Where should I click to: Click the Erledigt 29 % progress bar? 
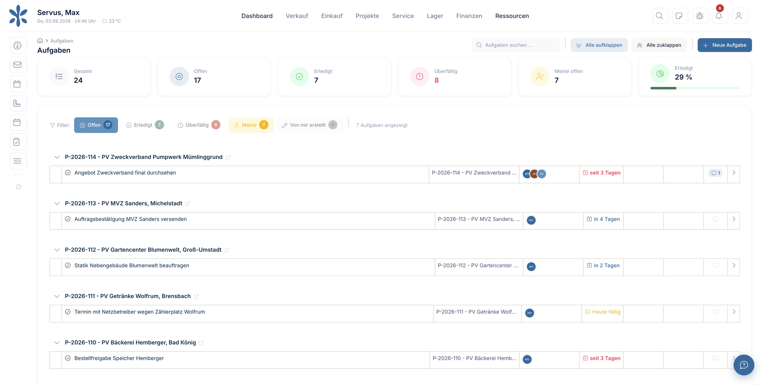pos(695,88)
